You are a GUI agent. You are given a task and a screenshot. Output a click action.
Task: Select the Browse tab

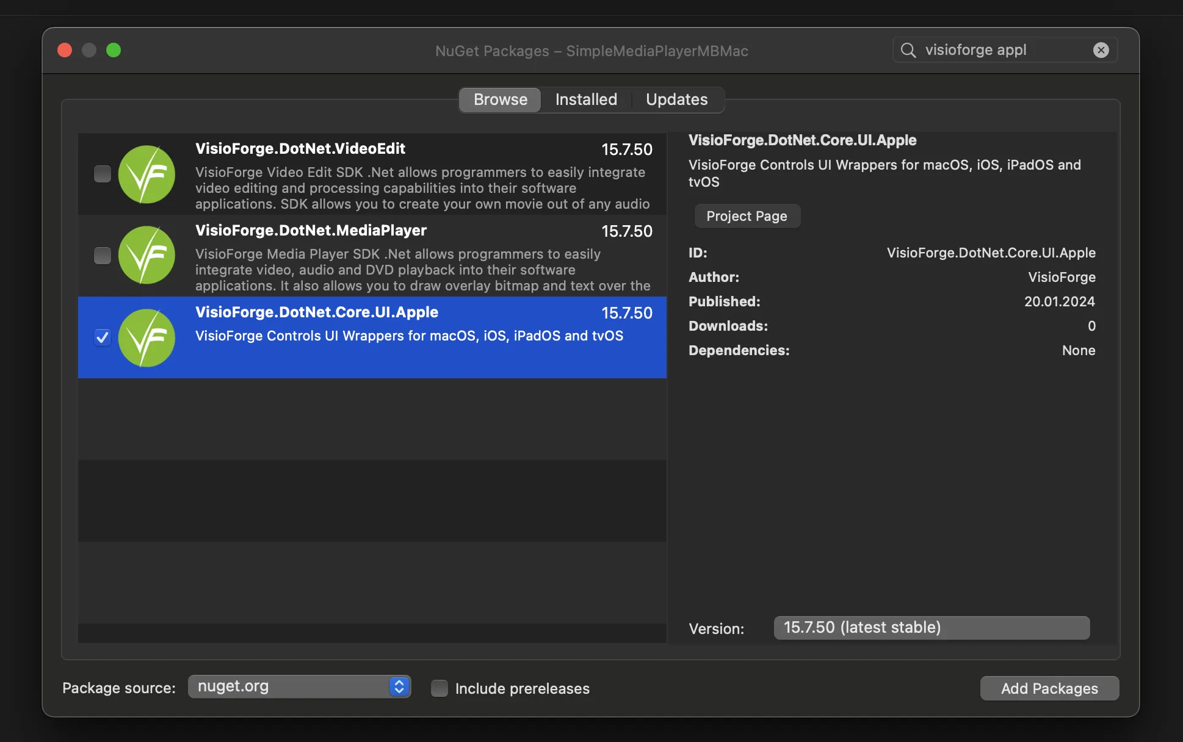[499, 99]
